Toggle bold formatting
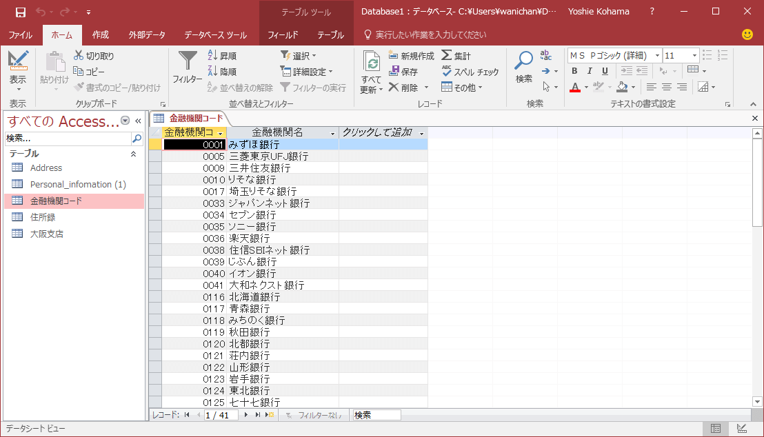The image size is (764, 437). (x=574, y=71)
